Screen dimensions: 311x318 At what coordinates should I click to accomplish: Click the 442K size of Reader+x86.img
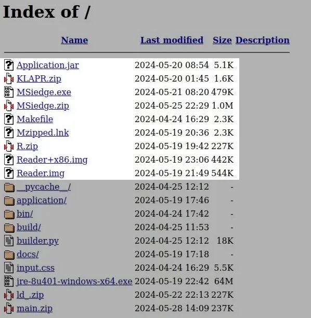point(222,160)
